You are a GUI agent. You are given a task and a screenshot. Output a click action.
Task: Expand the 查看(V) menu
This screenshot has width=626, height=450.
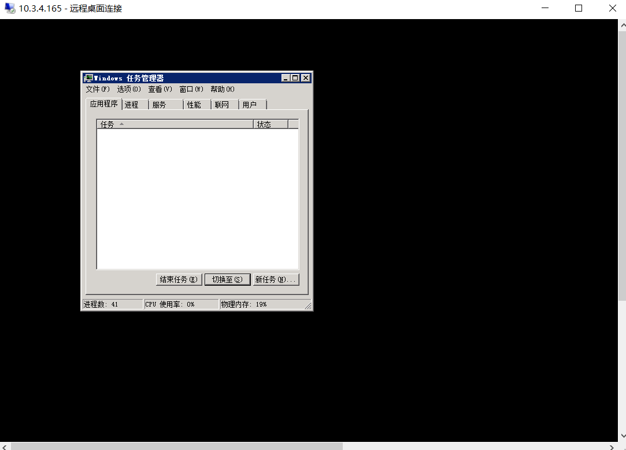160,89
